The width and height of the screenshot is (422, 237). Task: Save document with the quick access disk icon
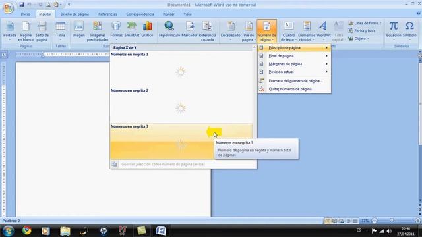22,5
